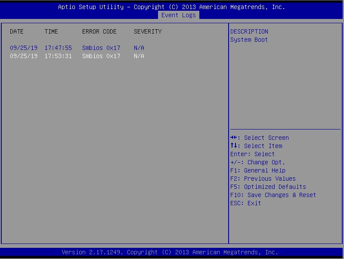Click the DATE column header
This screenshot has height=259, width=344.
pyautogui.click(x=17, y=31)
